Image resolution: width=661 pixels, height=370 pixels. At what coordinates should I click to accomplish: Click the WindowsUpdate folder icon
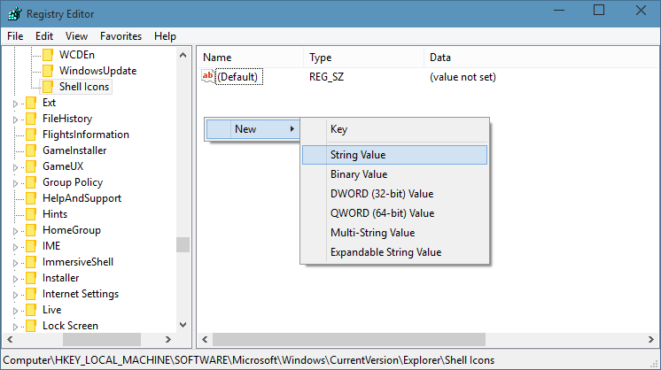point(48,71)
